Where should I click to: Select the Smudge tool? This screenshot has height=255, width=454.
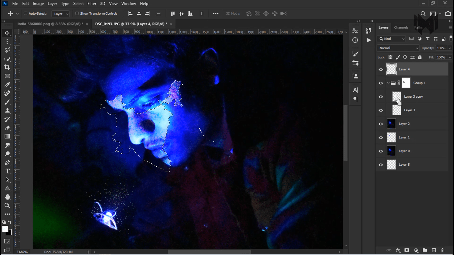point(7,145)
